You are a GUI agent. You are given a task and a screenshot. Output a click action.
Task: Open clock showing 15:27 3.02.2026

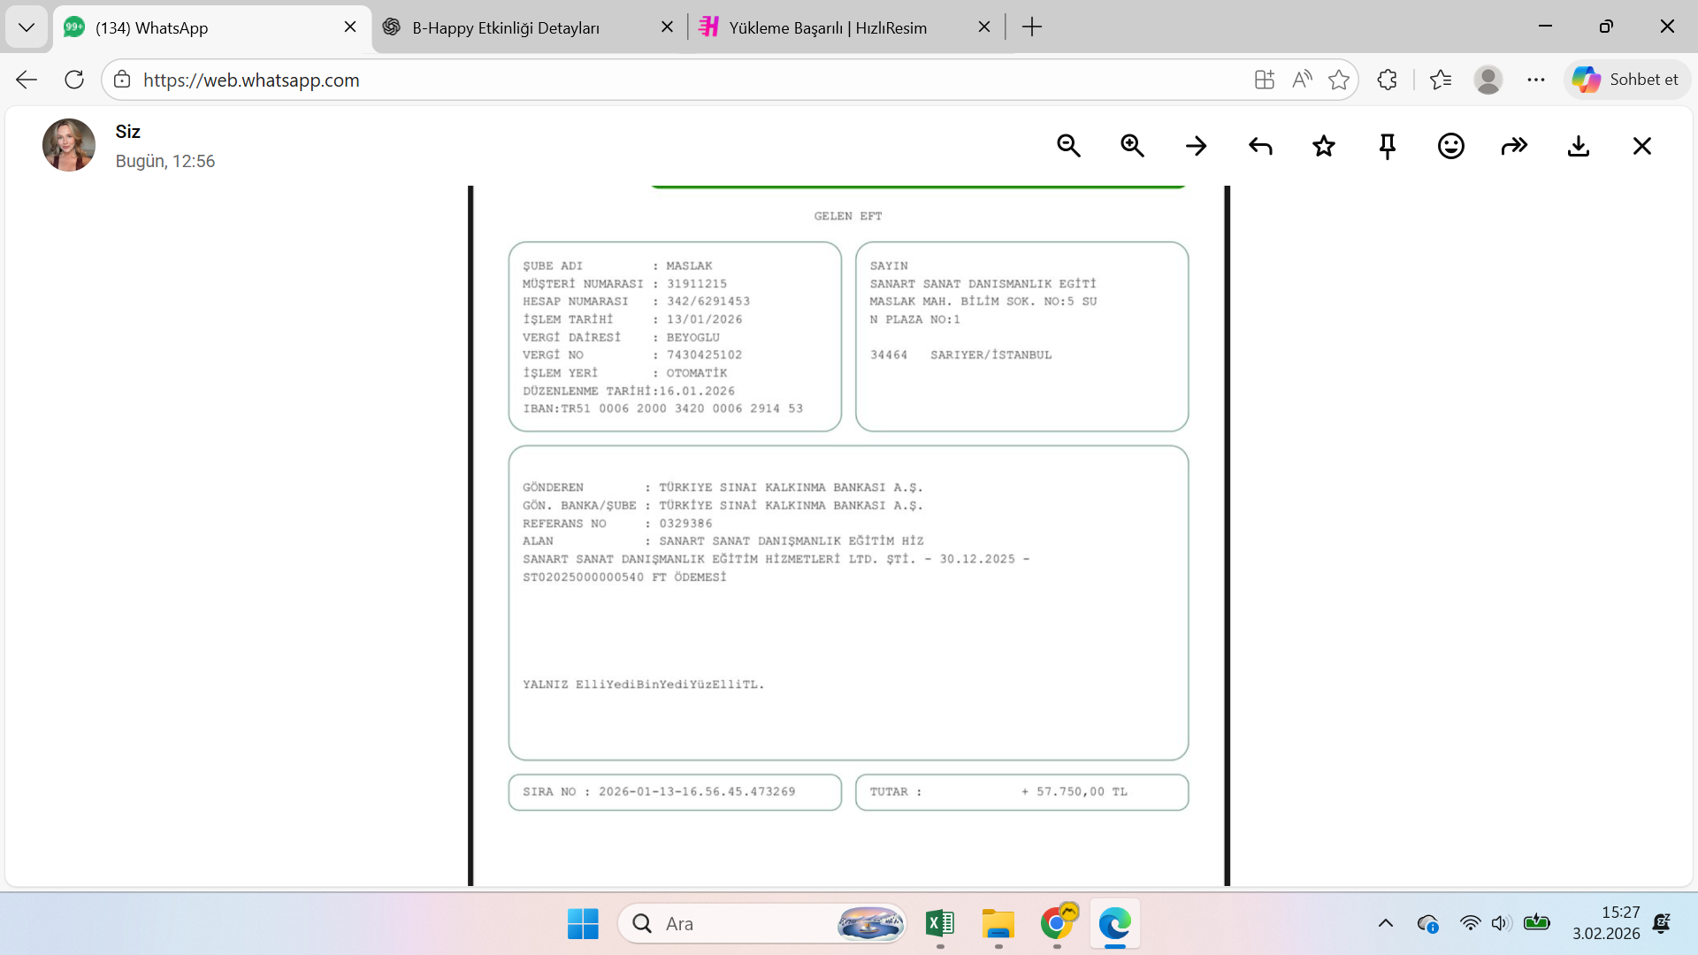click(1606, 923)
